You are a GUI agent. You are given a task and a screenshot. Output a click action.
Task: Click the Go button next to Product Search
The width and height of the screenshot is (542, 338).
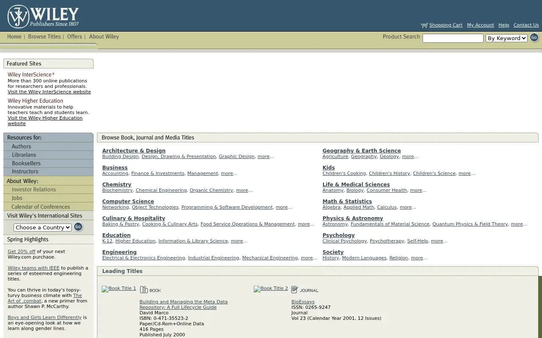534,38
